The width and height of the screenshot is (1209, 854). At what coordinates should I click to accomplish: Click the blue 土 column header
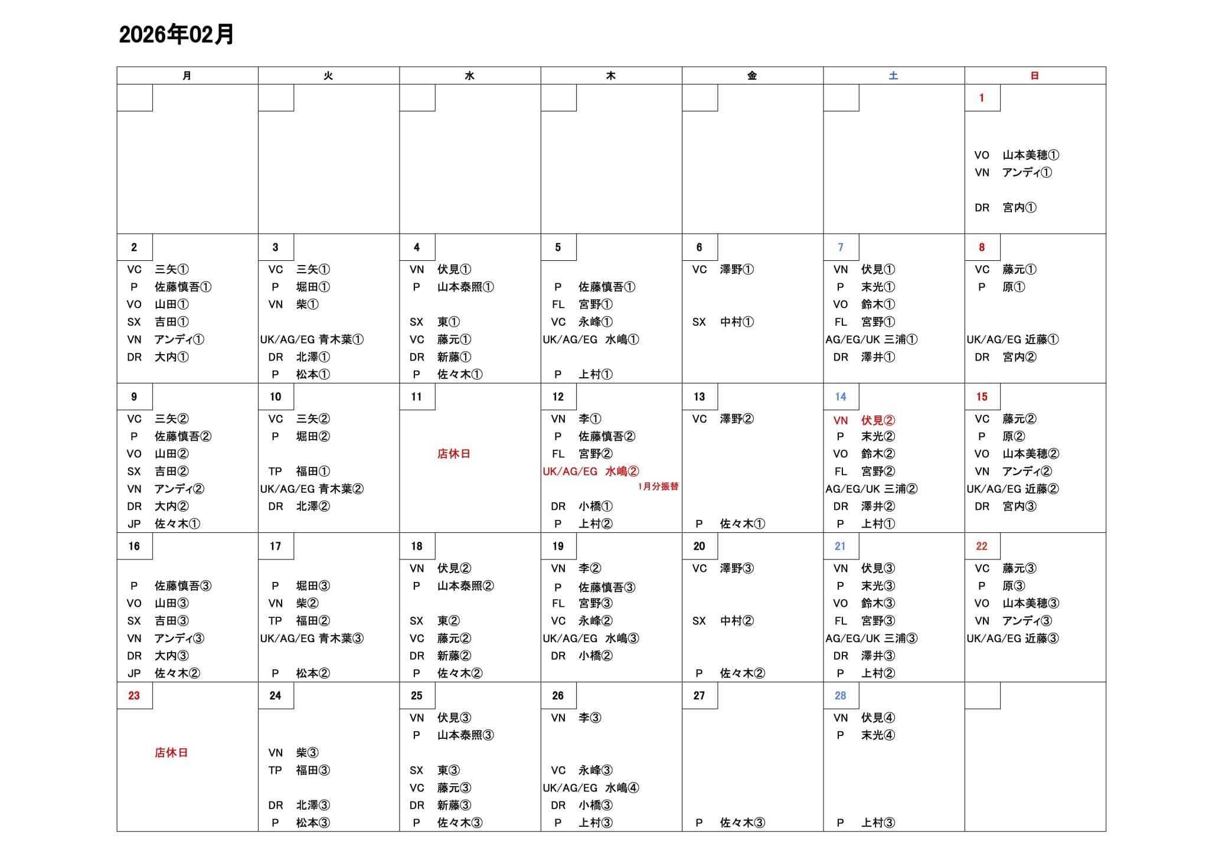click(x=893, y=76)
